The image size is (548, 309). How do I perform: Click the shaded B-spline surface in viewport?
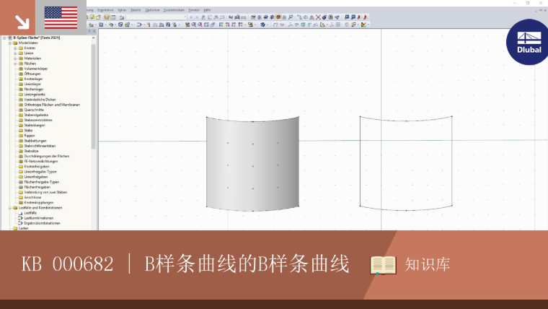[x=252, y=164]
